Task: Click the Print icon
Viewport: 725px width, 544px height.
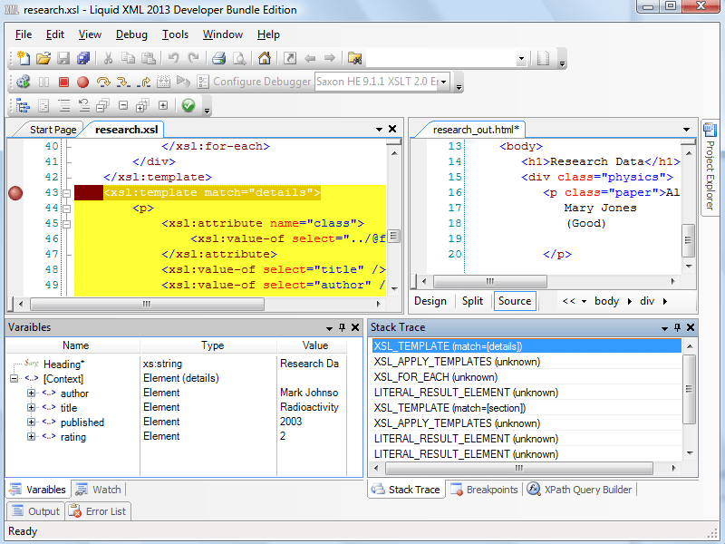Action: click(x=218, y=58)
